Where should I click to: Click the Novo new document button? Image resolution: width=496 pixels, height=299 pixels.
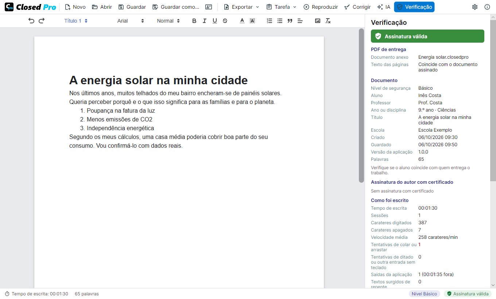point(75,7)
